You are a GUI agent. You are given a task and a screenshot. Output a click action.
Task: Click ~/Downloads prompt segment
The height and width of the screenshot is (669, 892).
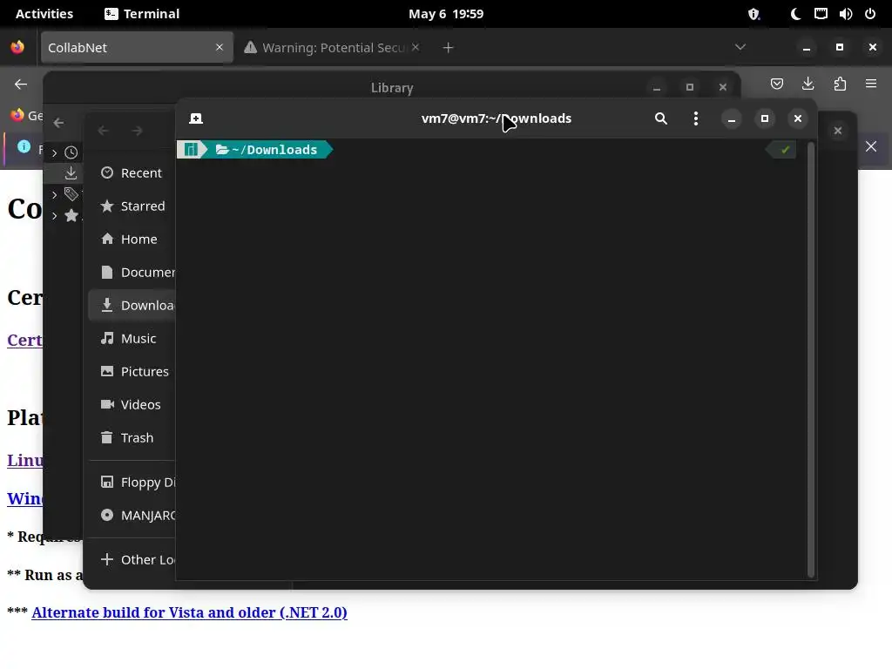[267, 150]
